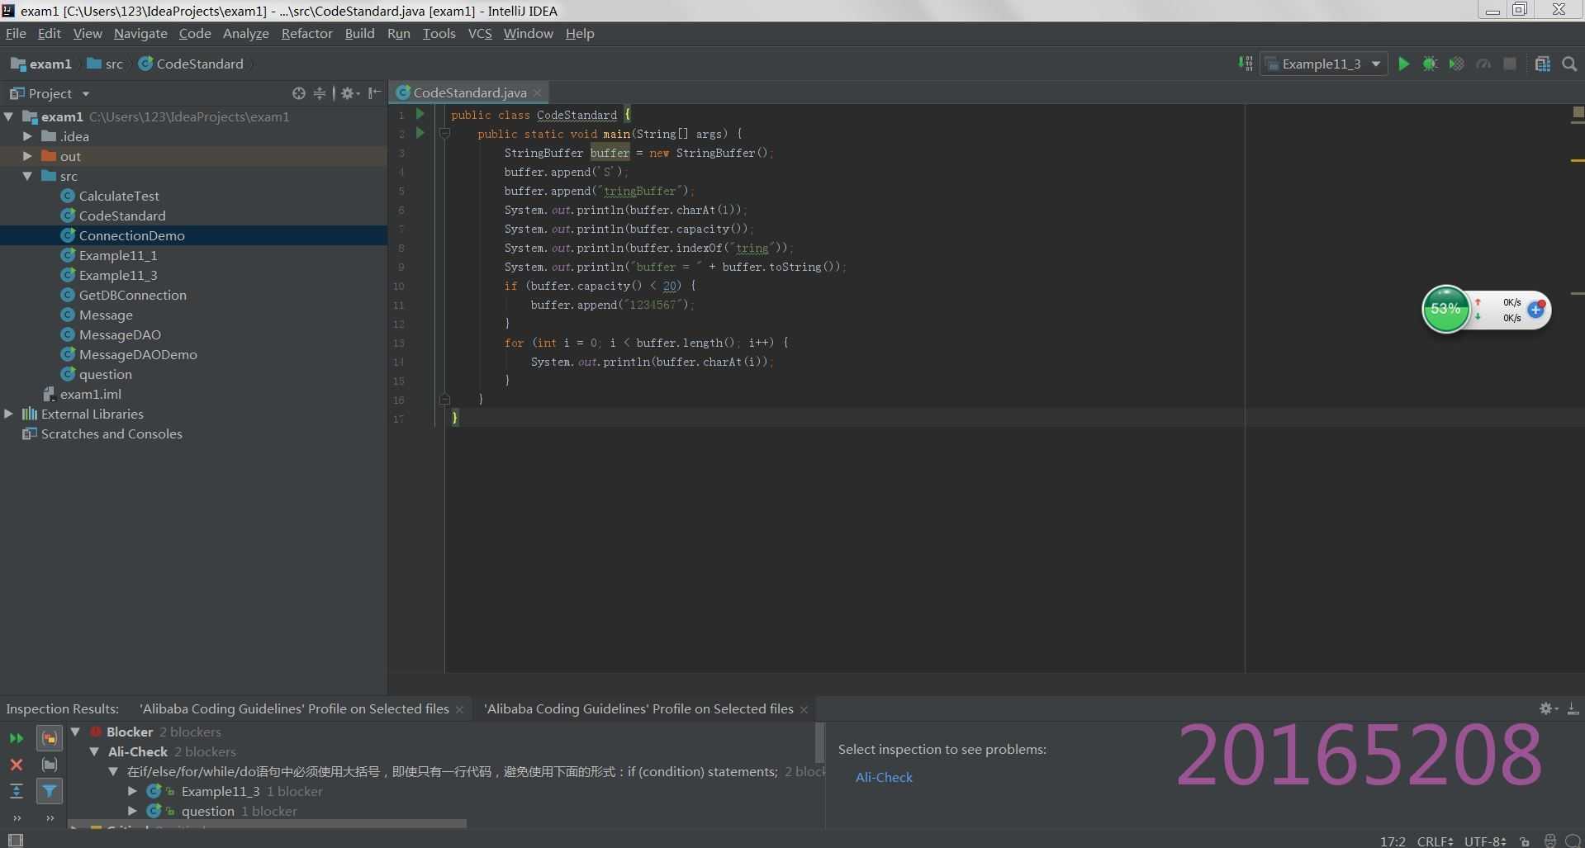Select the CodeStandard.java editor tab
The width and height of the screenshot is (1585, 848).
[469, 92]
